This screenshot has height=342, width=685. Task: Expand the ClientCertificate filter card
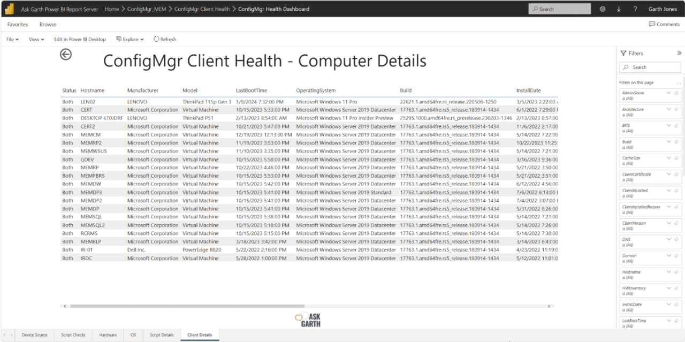tap(668, 174)
